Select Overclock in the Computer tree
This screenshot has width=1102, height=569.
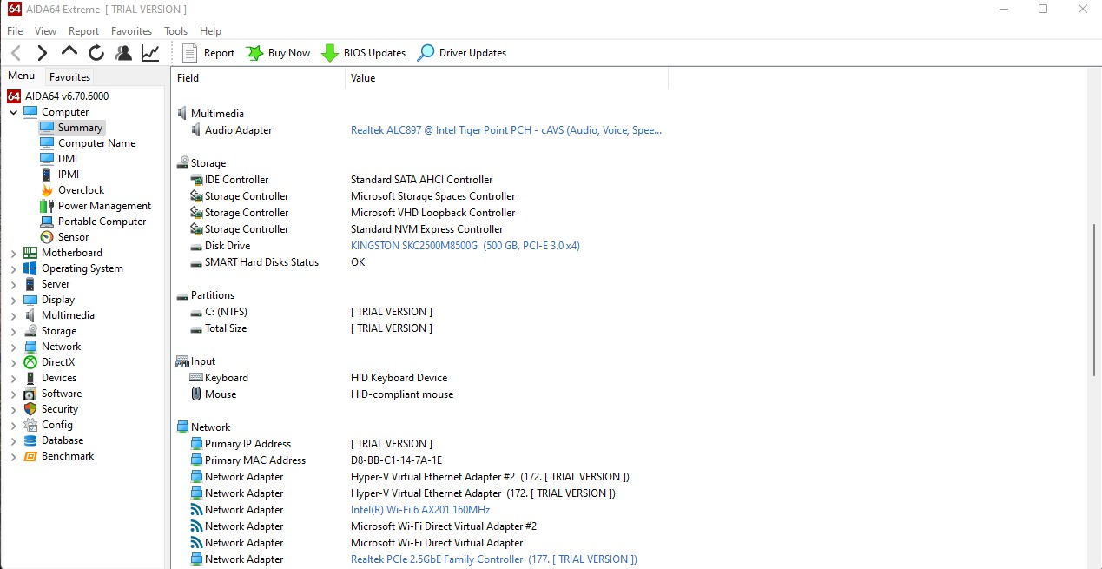[x=81, y=190]
